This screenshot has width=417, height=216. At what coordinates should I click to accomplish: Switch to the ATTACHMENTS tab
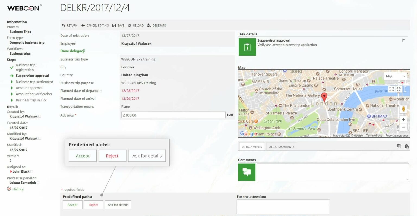pos(252,146)
